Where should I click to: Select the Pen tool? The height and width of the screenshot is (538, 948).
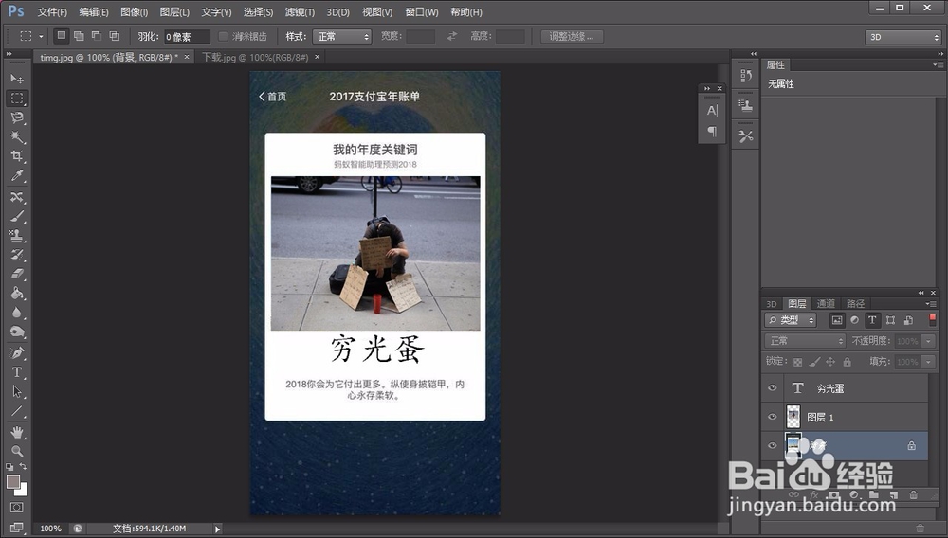pos(17,352)
